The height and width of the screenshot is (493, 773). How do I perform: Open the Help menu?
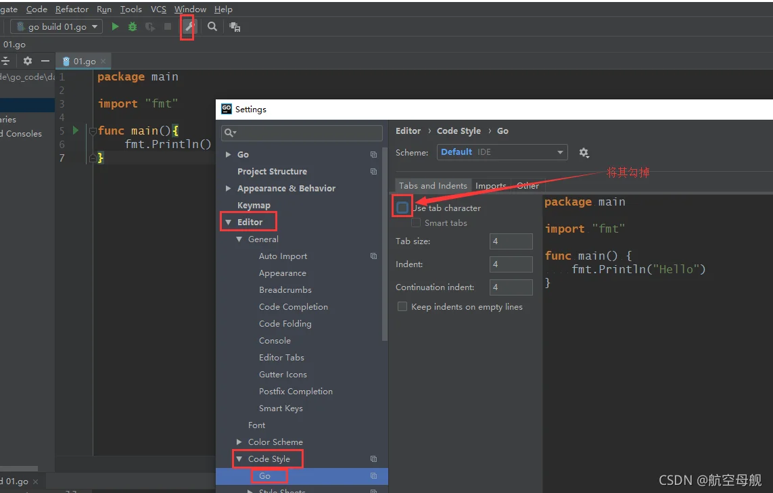(223, 9)
